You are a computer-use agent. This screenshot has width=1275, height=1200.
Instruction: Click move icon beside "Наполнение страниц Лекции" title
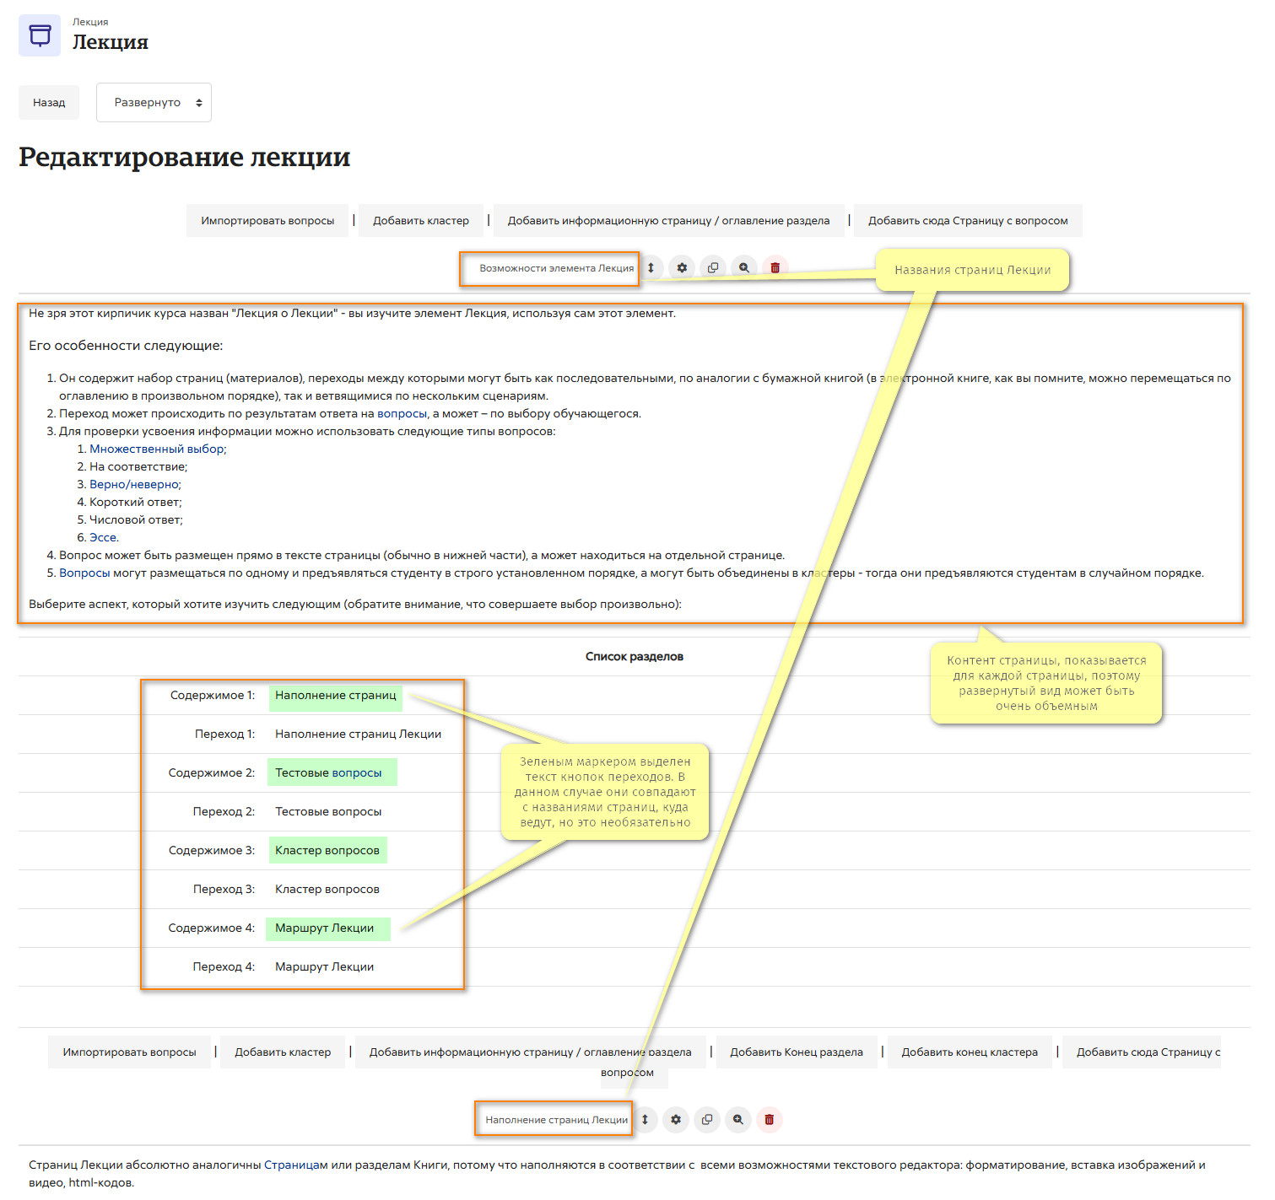pyautogui.click(x=645, y=1120)
